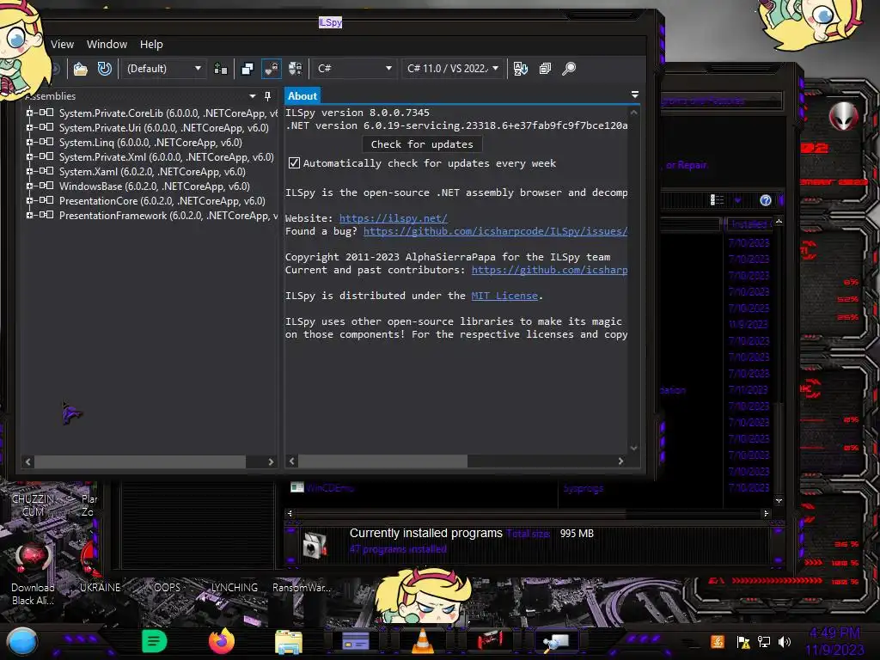Viewport: 880px width, 660px height.
Task: Select PresentationCore (6.0.2.0) assembly row
Action: 162,201
